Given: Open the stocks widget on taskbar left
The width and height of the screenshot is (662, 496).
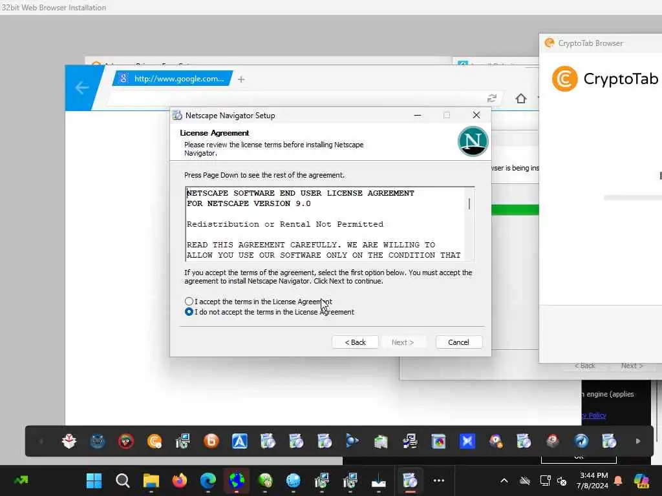Looking at the screenshot, I should click(x=21, y=480).
